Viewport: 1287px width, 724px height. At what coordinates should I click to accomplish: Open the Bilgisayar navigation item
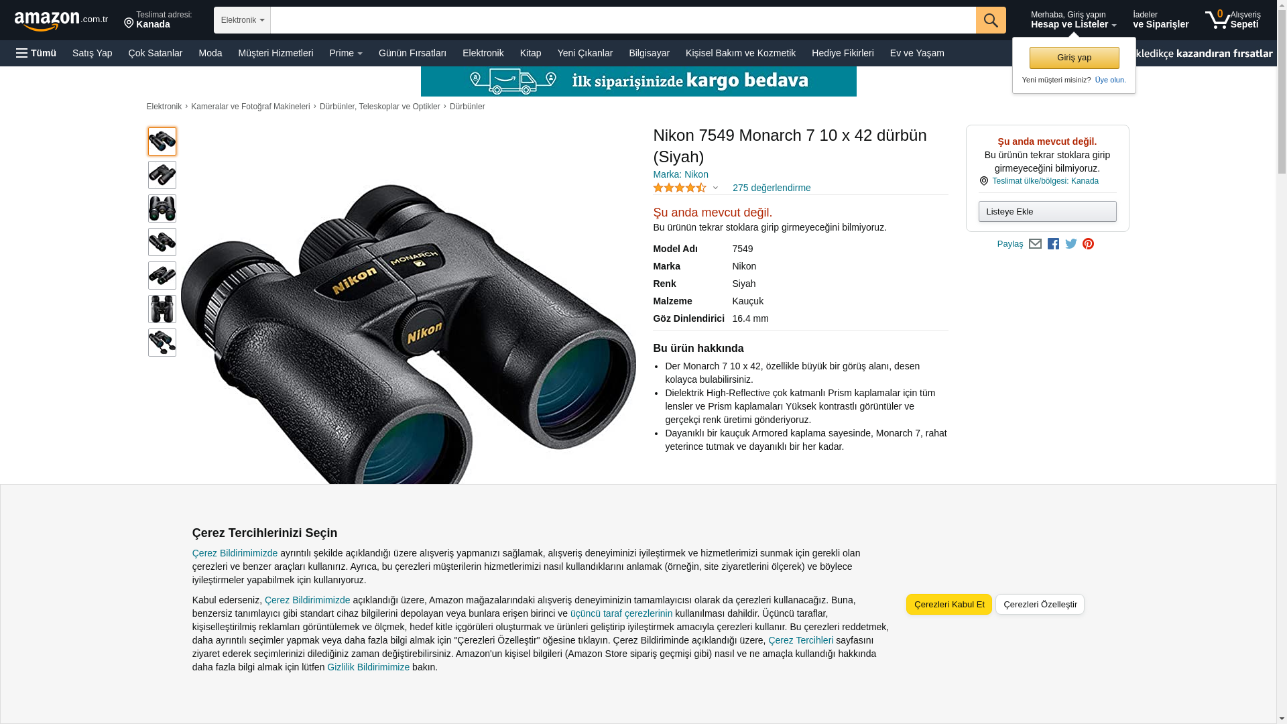point(649,53)
